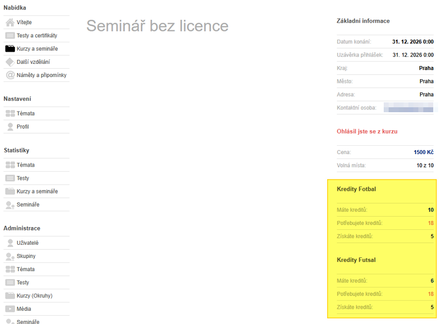The width and height of the screenshot is (442, 324).
Task: Select Semináře under Statistiky
Action: (28, 205)
